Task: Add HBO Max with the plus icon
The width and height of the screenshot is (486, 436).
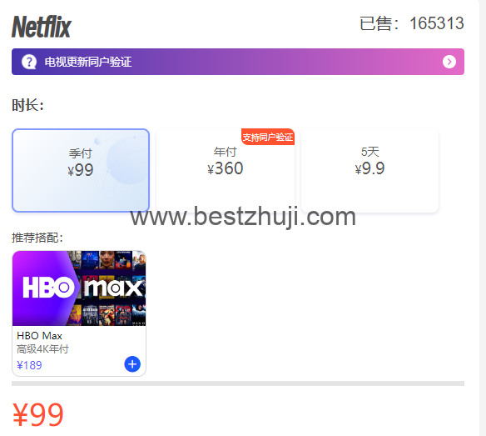Action: point(132,364)
